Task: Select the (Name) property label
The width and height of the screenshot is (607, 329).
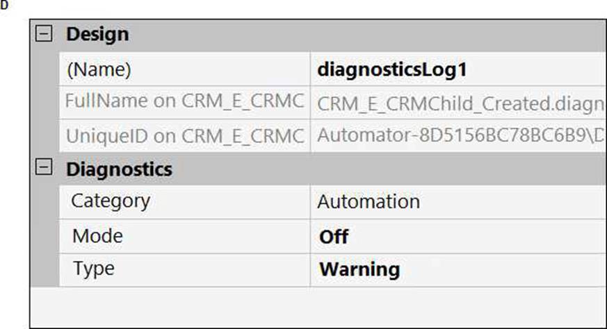Action: pyautogui.click(x=98, y=69)
